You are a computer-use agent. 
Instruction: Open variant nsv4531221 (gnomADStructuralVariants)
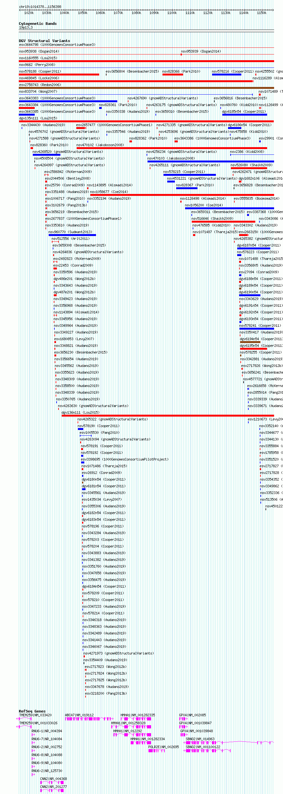point(202,178)
